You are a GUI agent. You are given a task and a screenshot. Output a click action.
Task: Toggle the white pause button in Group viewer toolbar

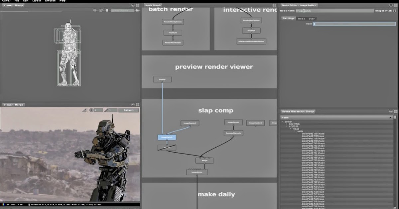106,10
